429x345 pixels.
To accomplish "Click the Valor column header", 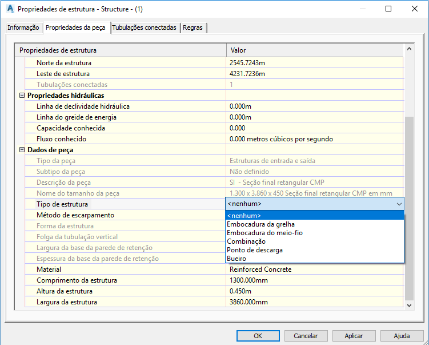I will pyautogui.click(x=315, y=50).
